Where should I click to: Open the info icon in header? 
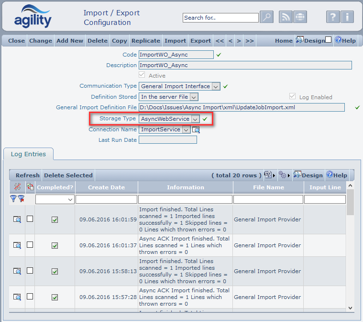(x=347, y=17)
